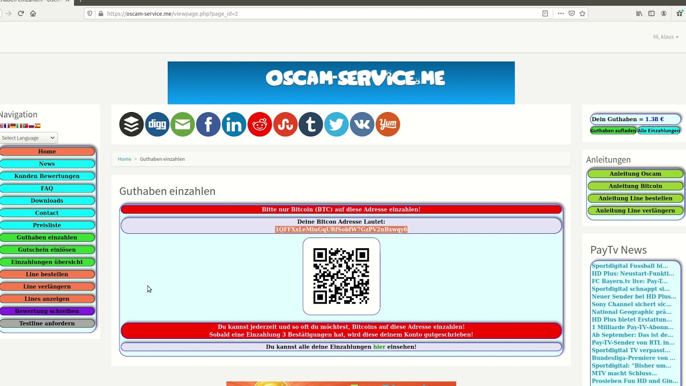Share page by email icon
The width and height of the screenshot is (686, 386).
coord(183,124)
